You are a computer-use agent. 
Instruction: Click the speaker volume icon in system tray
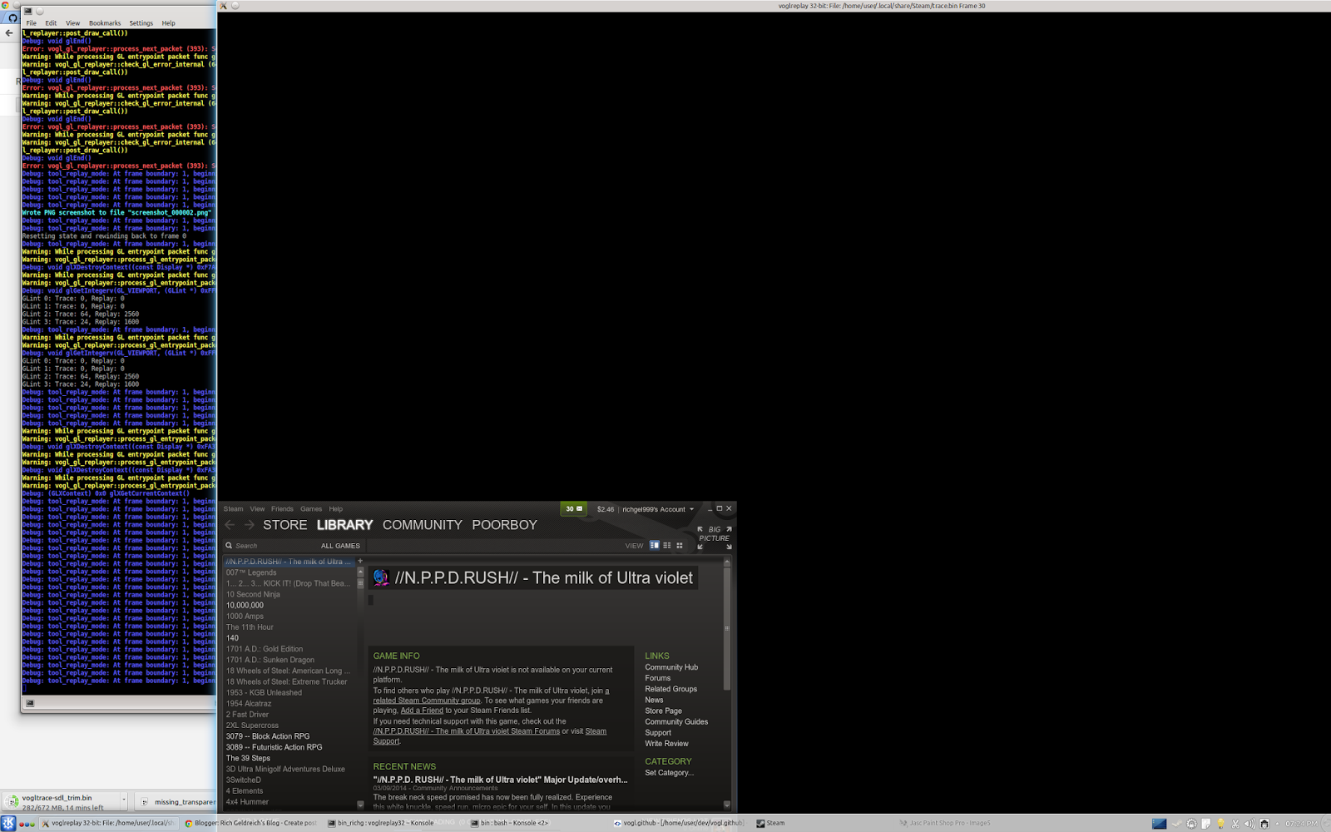(x=1249, y=824)
